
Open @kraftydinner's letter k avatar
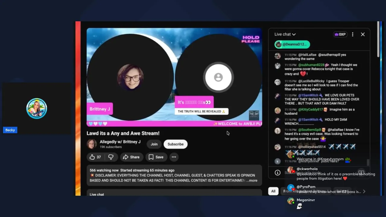[x=277, y=161]
